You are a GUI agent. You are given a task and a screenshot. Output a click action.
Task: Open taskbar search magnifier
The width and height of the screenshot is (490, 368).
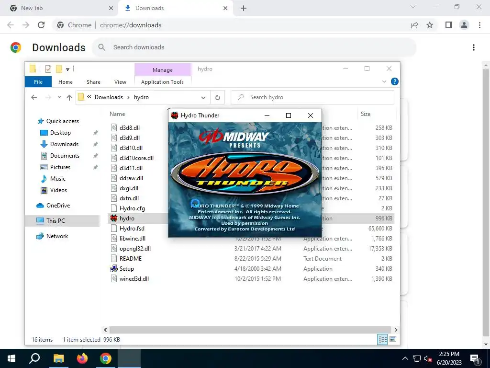click(34, 358)
